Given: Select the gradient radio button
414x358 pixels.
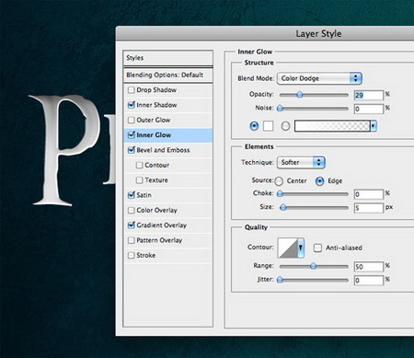Looking at the screenshot, I should 285,126.
